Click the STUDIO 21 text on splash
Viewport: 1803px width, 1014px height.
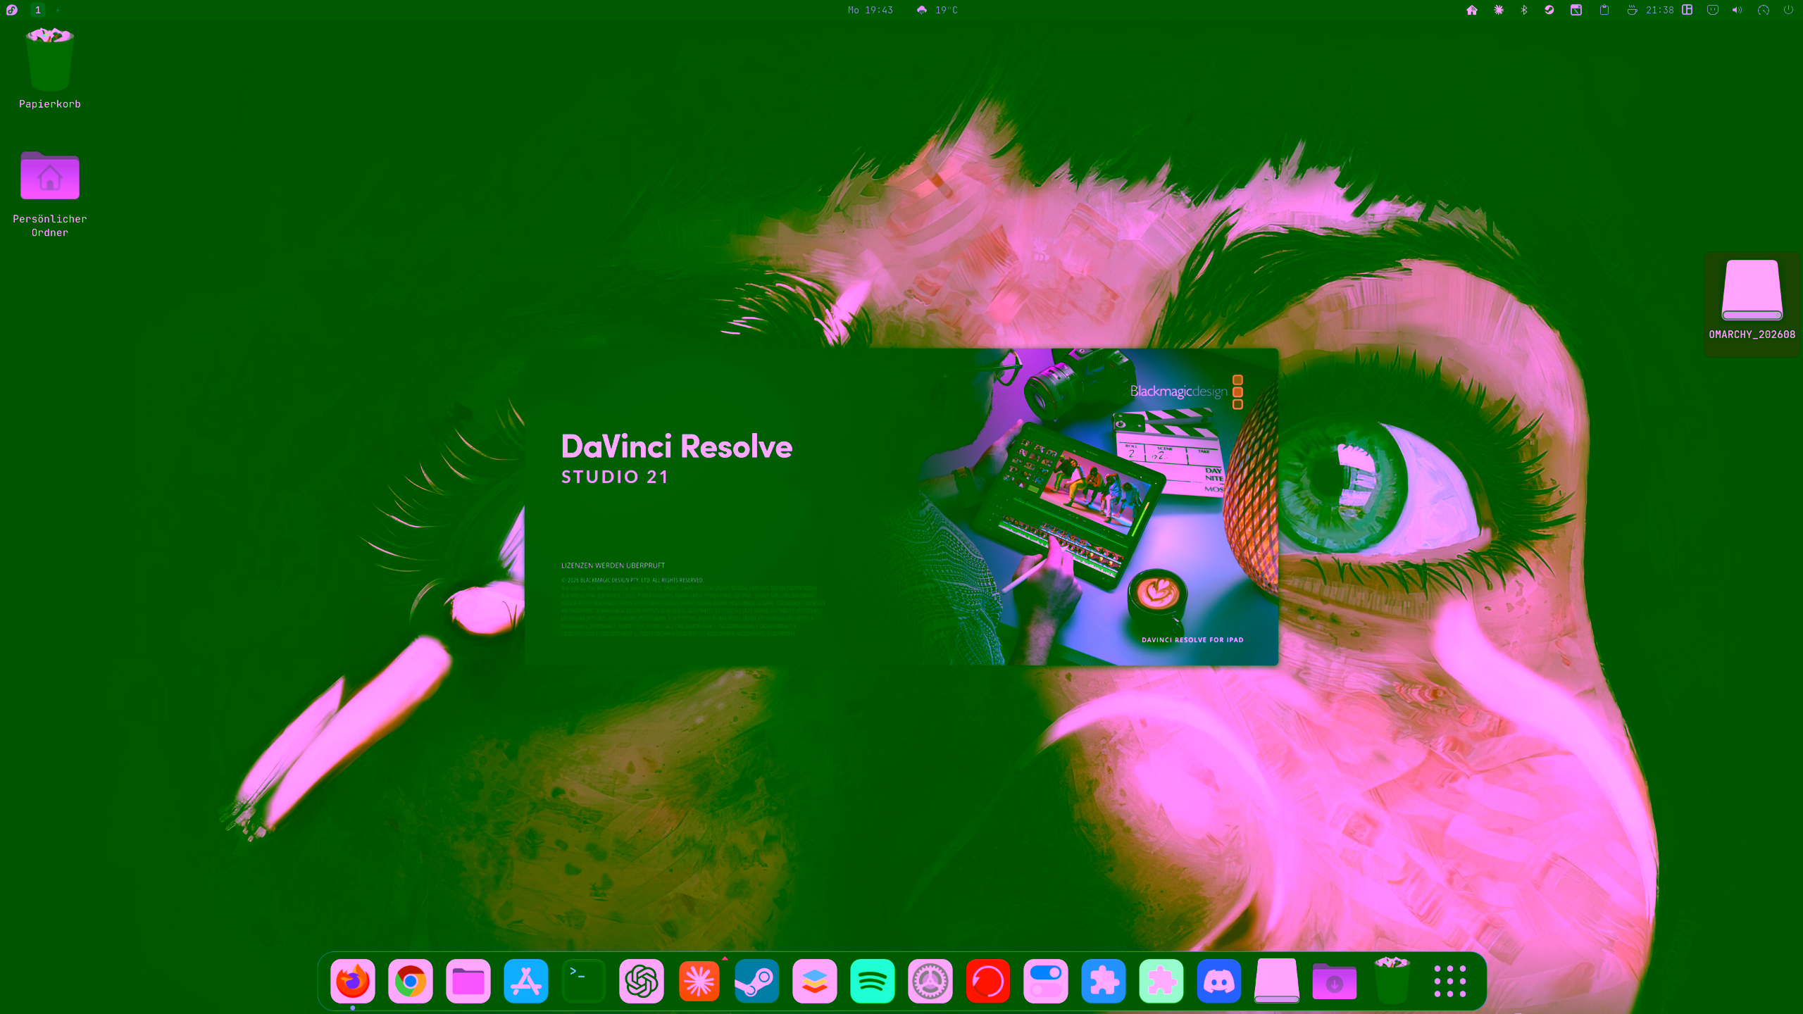(615, 477)
